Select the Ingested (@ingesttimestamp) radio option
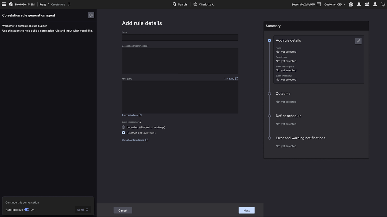387x217 pixels. coord(124,127)
